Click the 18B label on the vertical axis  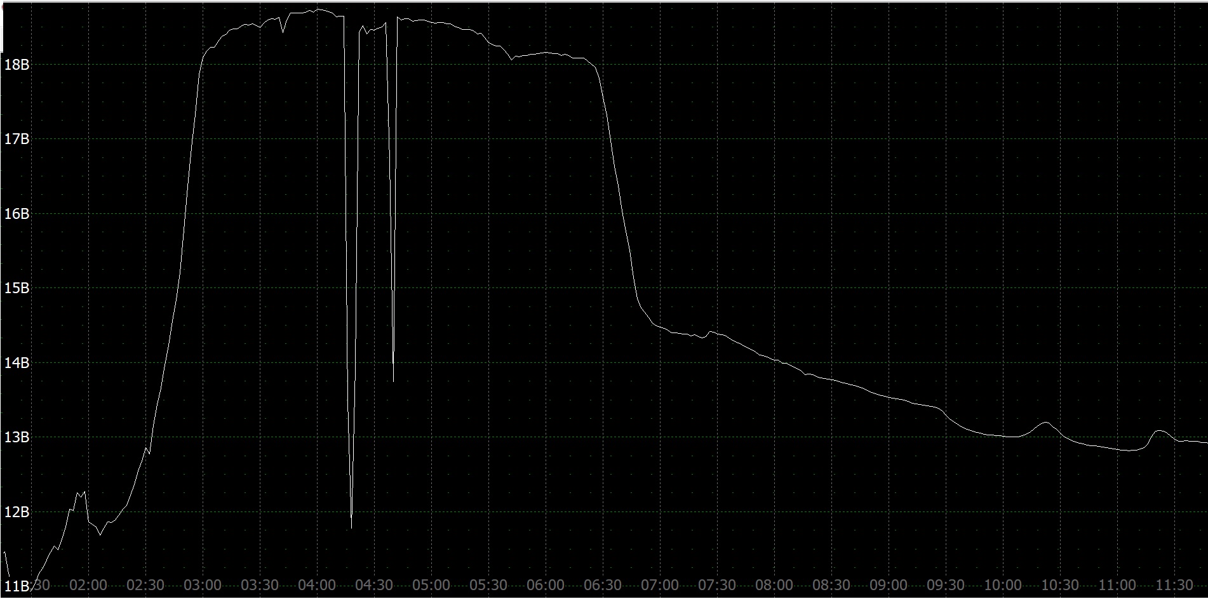(x=17, y=65)
